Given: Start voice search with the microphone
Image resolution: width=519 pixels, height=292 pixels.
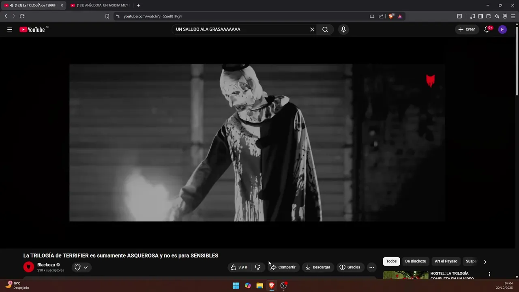Looking at the screenshot, I should [343, 29].
